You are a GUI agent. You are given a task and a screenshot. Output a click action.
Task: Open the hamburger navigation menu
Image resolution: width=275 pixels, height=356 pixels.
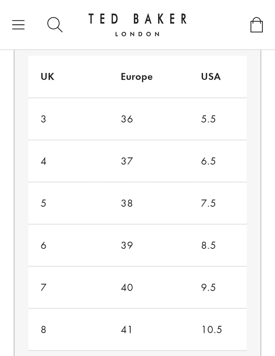pos(18,25)
